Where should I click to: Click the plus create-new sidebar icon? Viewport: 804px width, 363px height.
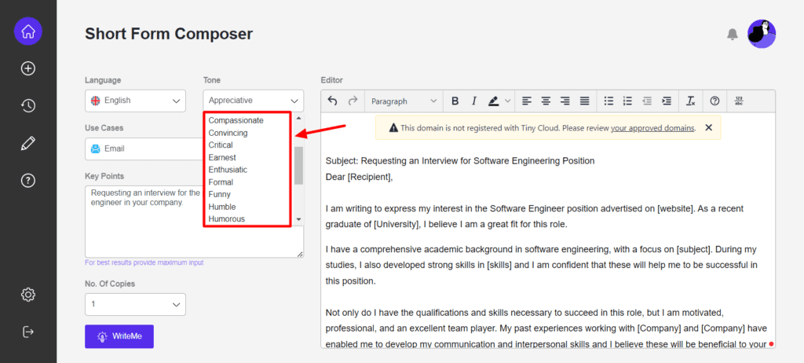[28, 68]
